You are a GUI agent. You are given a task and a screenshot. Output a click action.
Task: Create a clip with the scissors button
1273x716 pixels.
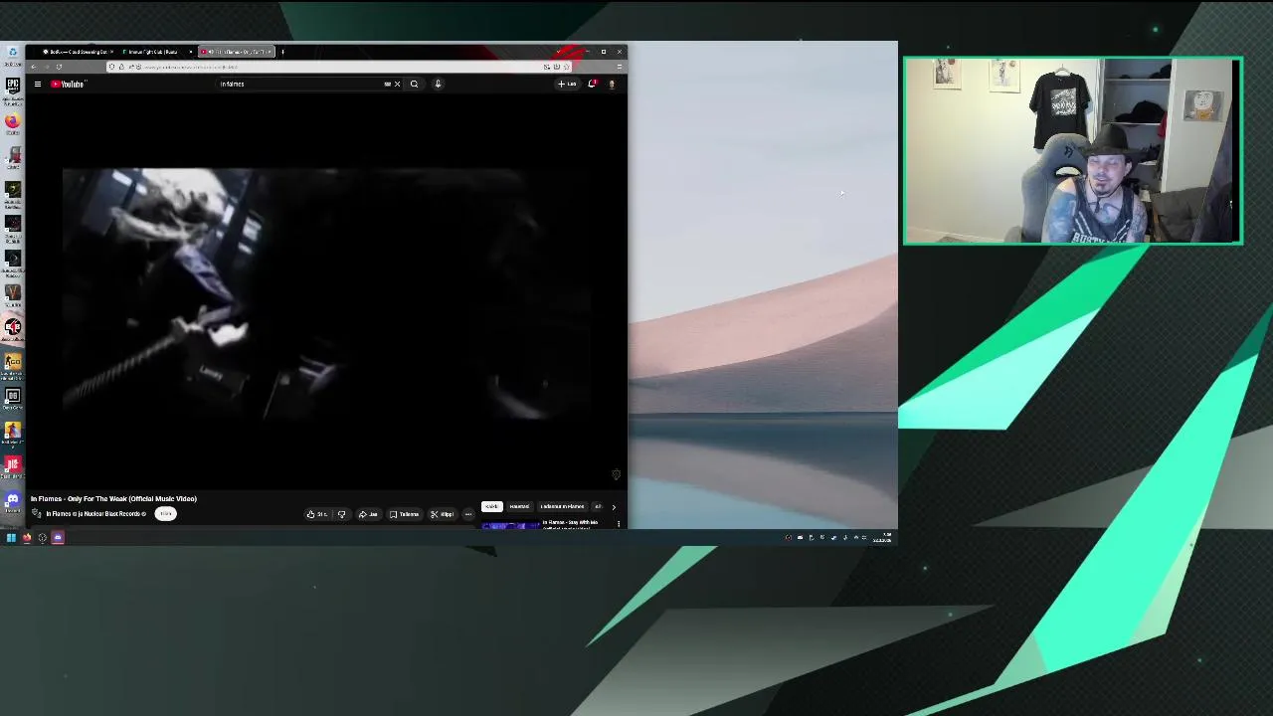pyautogui.click(x=443, y=514)
